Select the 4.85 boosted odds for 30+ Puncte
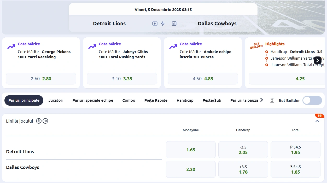The width and height of the screenshot is (327, 183). pyautogui.click(x=203, y=78)
